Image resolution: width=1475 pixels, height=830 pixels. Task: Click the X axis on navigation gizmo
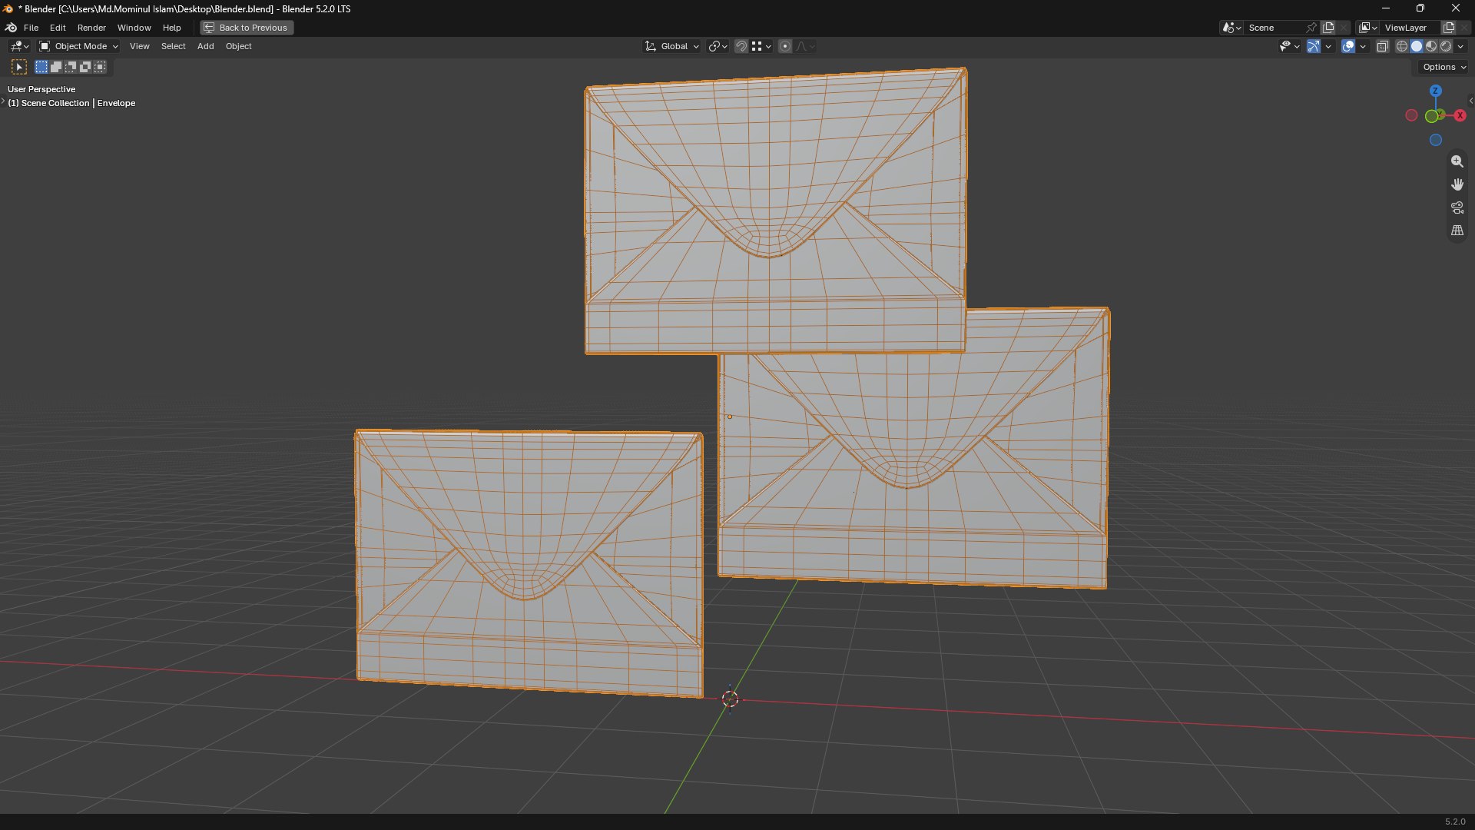tap(1460, 115)
